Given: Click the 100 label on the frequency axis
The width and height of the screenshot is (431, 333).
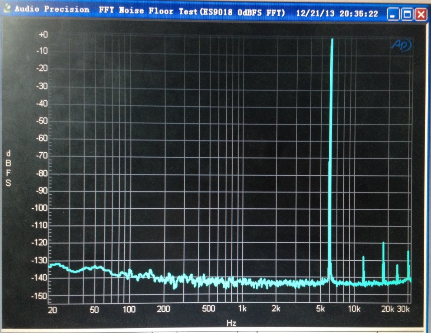Looking at the screenshot, I should pos(129,310).
